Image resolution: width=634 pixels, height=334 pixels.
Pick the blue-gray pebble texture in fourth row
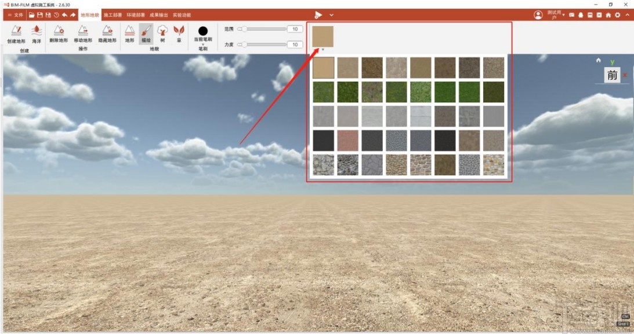tap(396, 141)
